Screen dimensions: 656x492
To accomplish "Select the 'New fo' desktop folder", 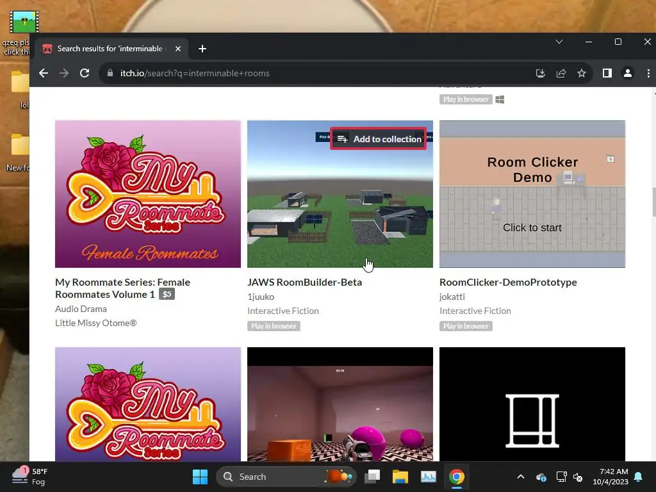I will (17, 152).
